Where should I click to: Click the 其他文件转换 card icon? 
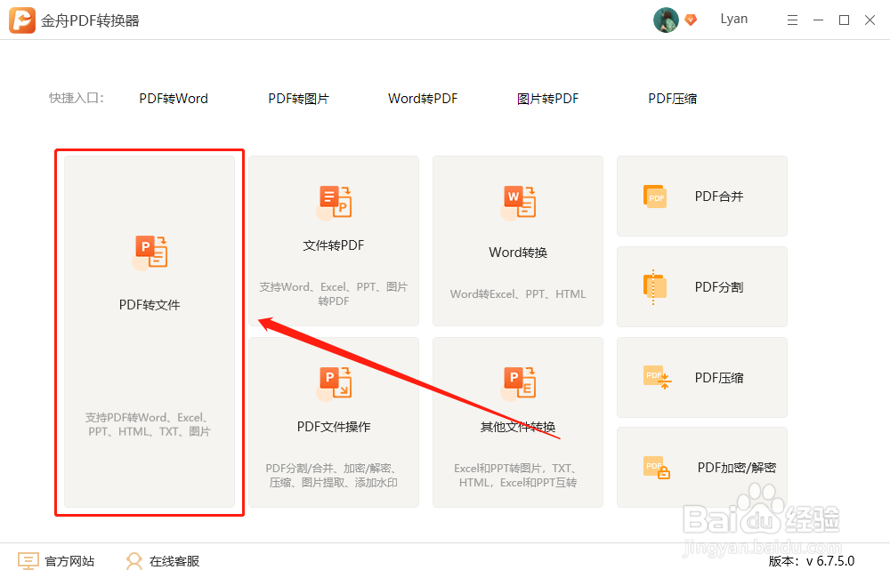tap(518, 383)
